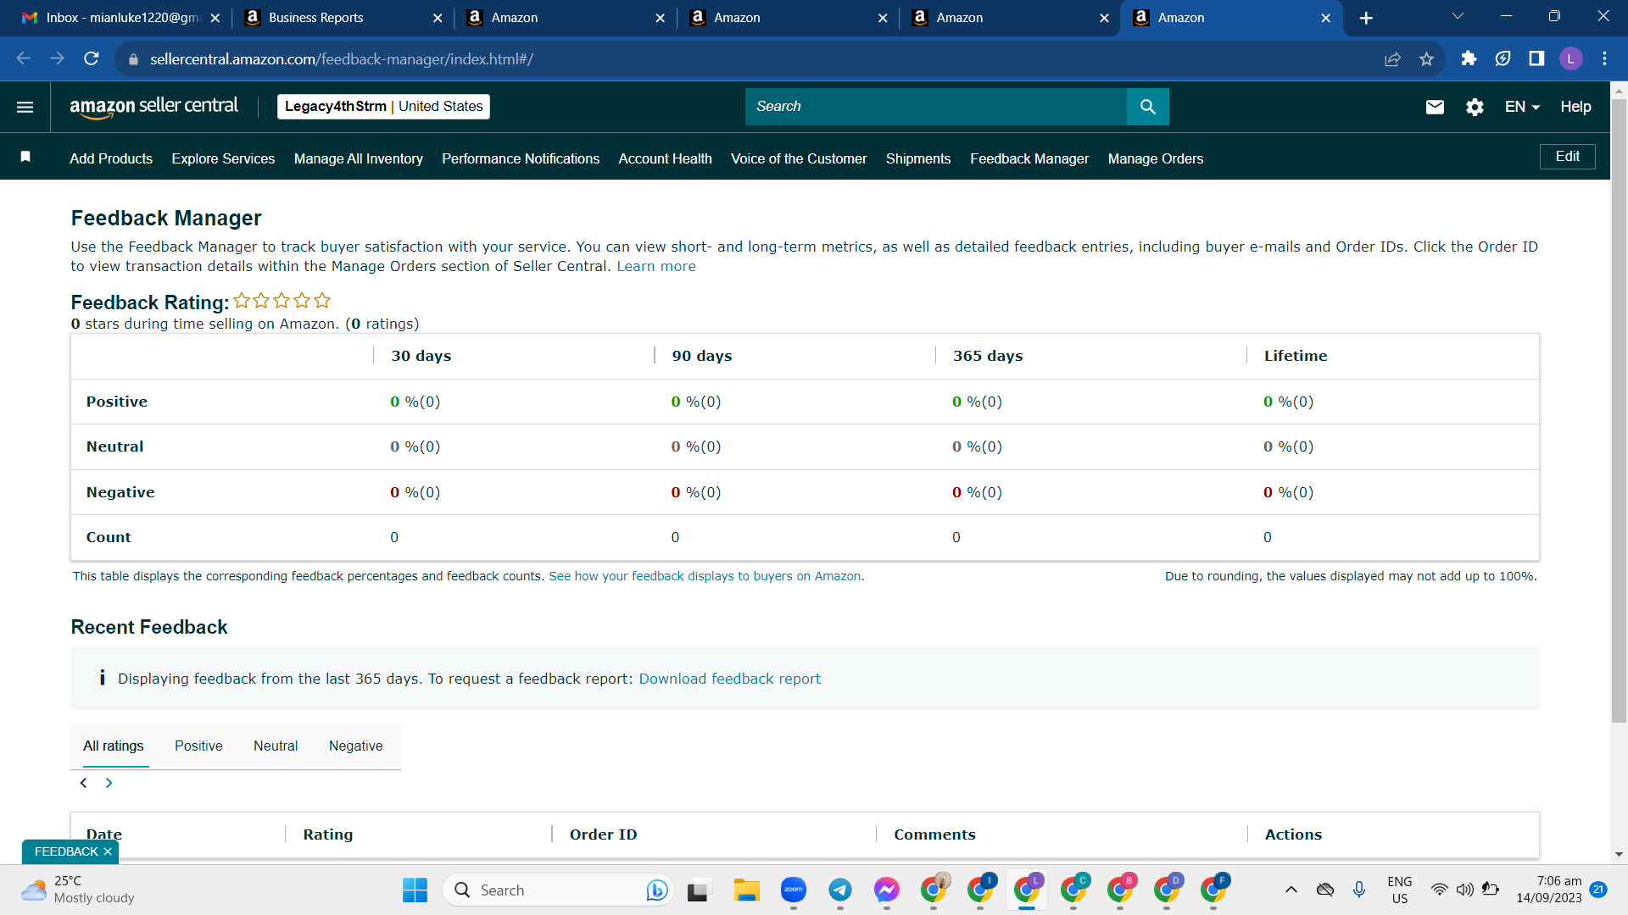The height and width of the screenshot is (915, 1628).
Task: Switch to the Negative ratings tab
Action: (355, 746)
